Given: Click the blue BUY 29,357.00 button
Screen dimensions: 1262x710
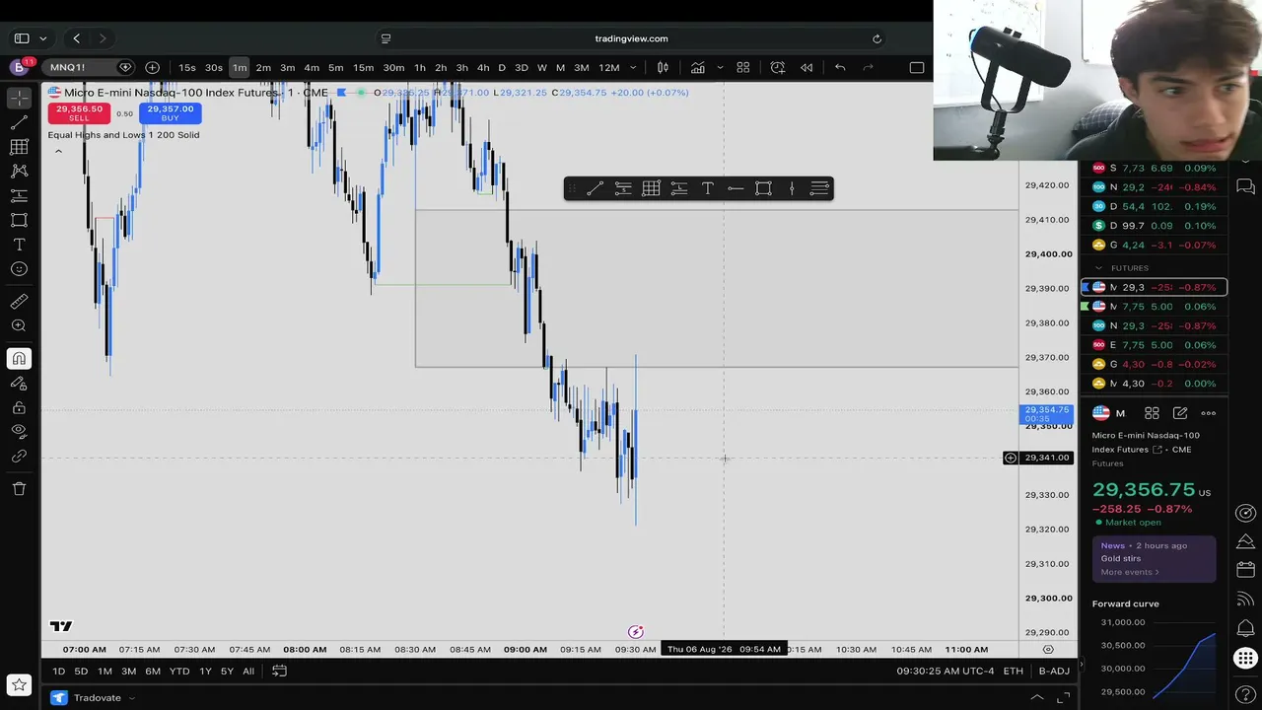Looking at the screenshot, I should (x=170, y=112).
